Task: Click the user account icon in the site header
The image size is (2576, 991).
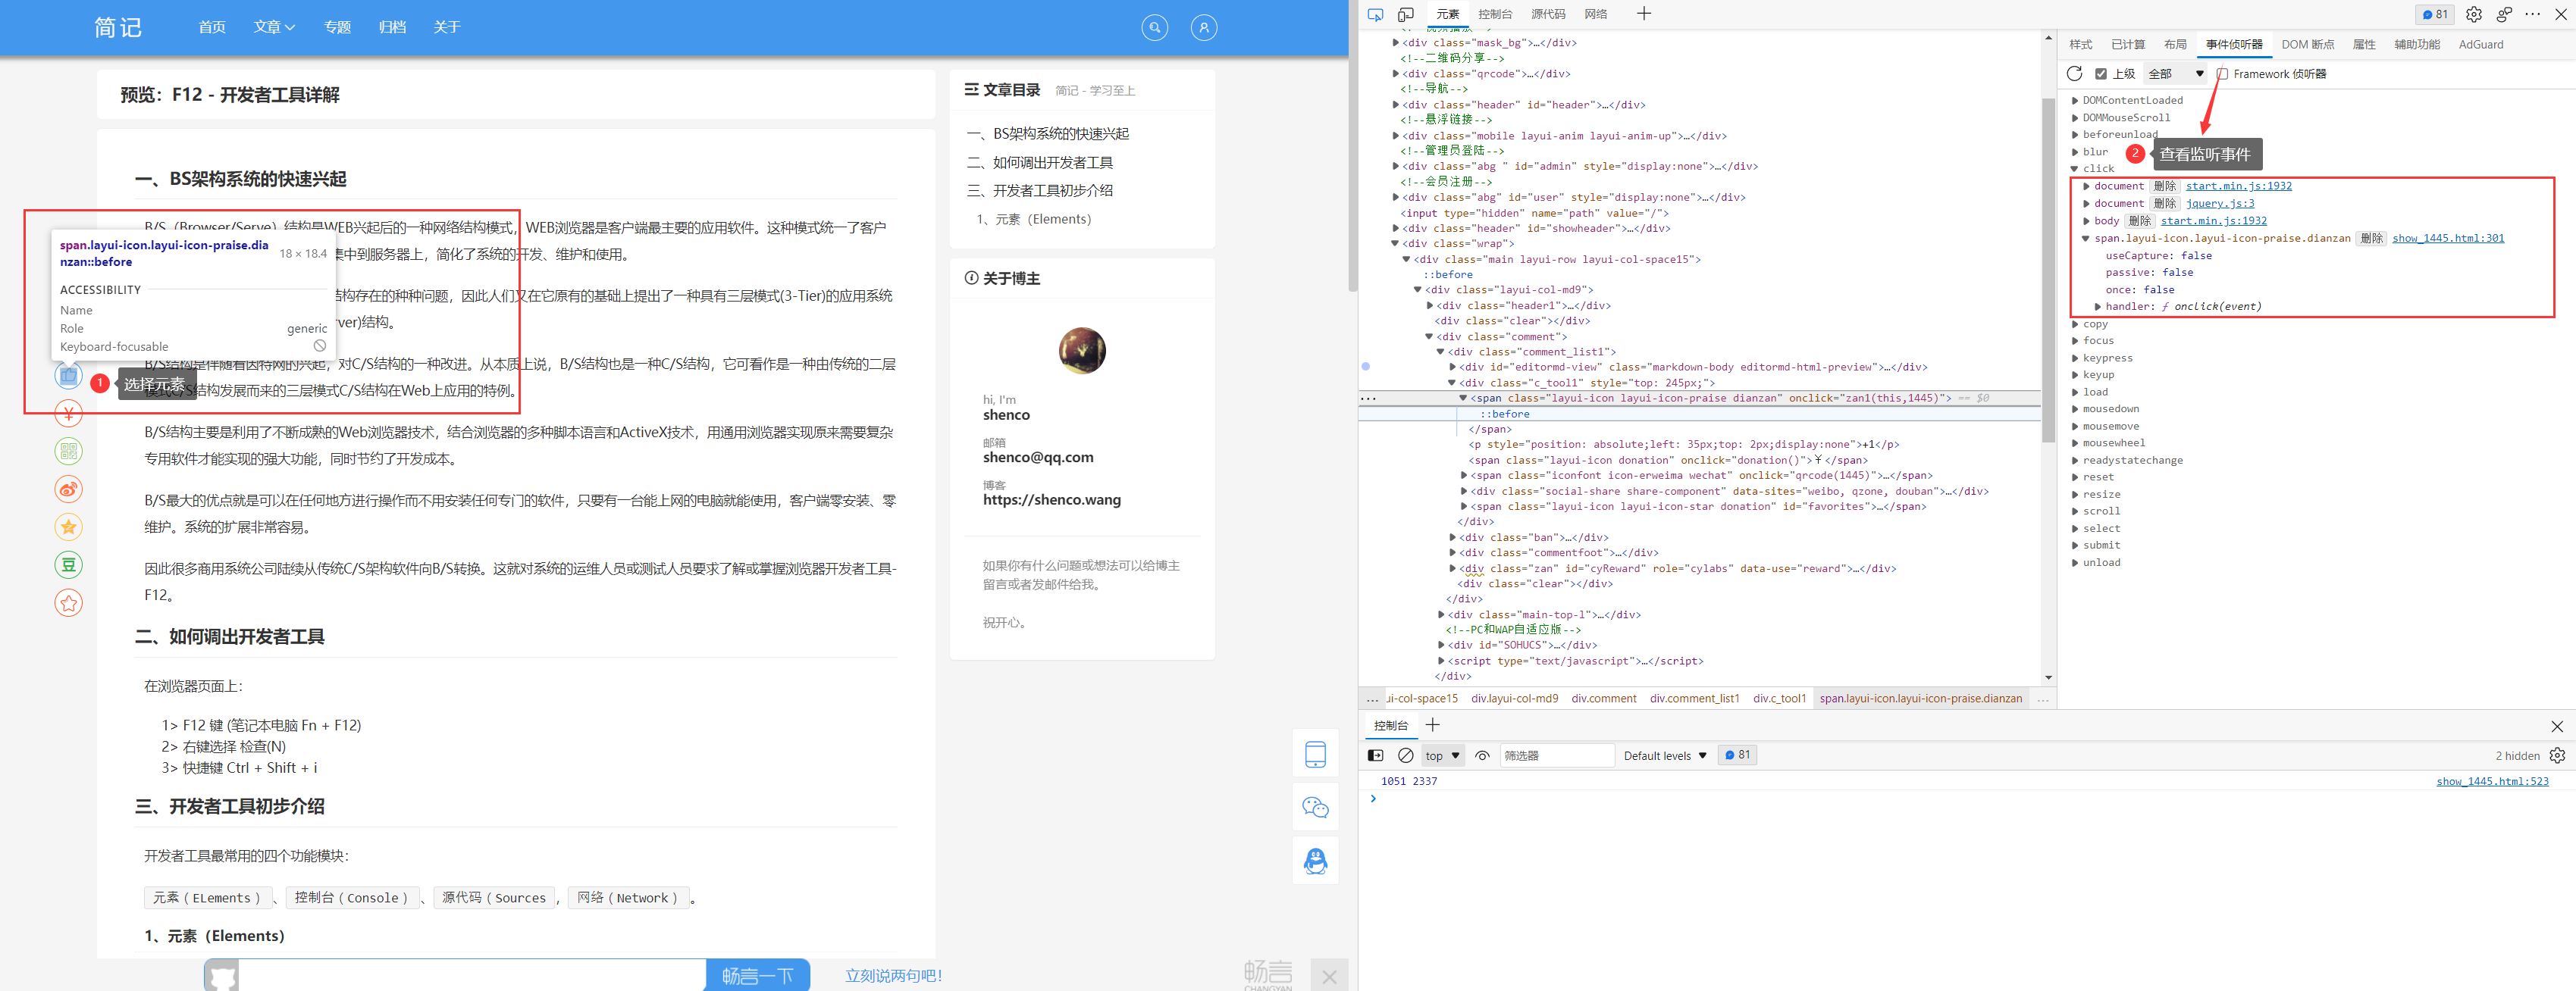Action: point(1204,28)
